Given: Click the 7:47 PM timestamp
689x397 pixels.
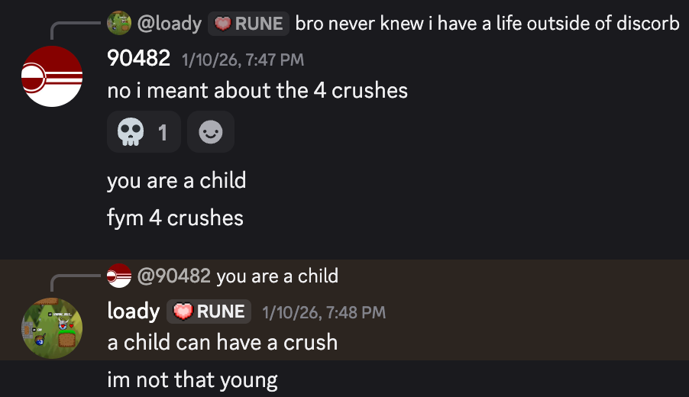Looking at the screenshot, I should (x=242, y=59).
